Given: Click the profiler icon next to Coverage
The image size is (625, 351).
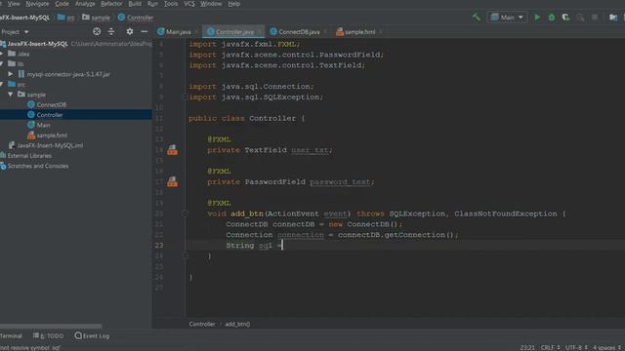Looking at the screenshot, I should (580, 18).
